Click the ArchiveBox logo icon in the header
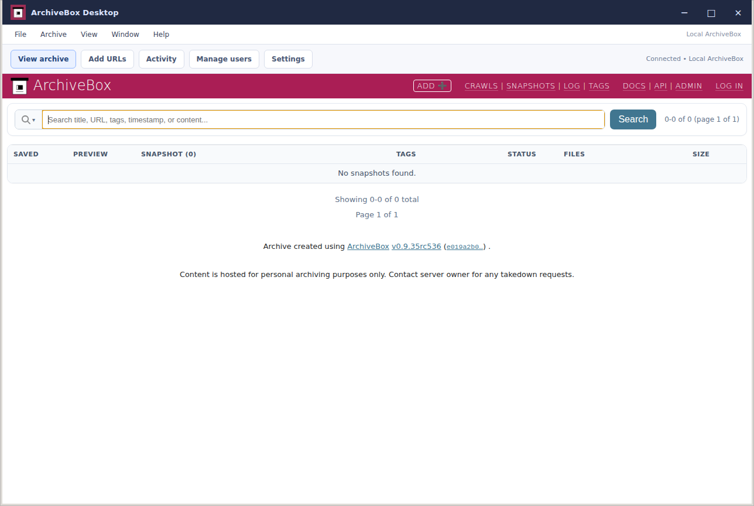 point(19,86)
